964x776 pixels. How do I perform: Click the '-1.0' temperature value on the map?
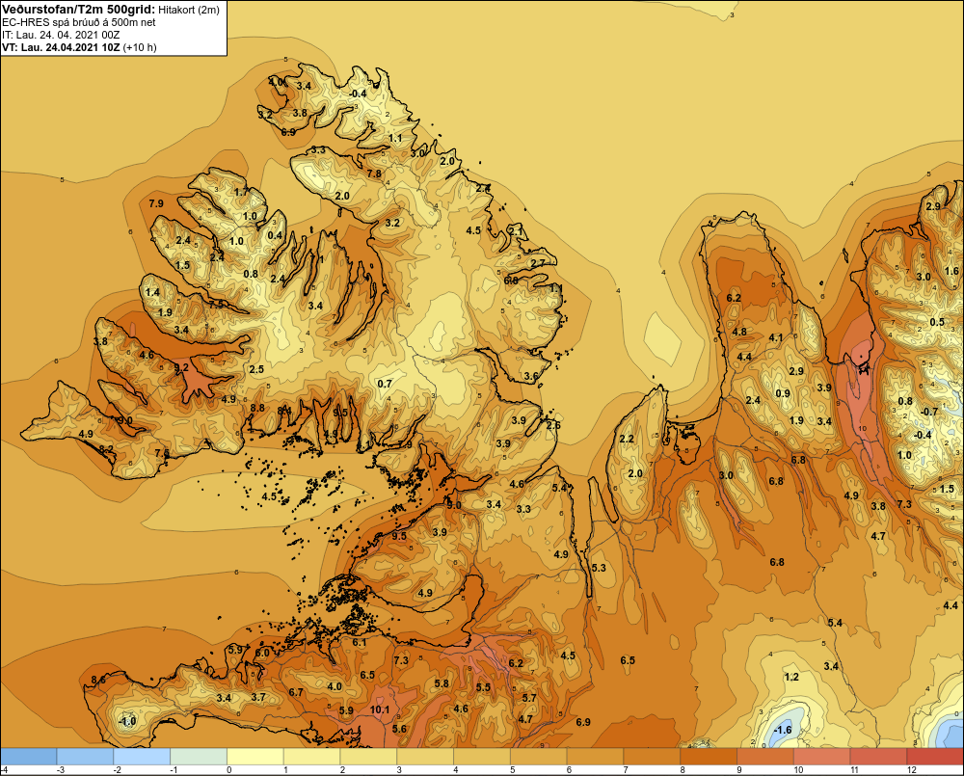click(126, 721)
